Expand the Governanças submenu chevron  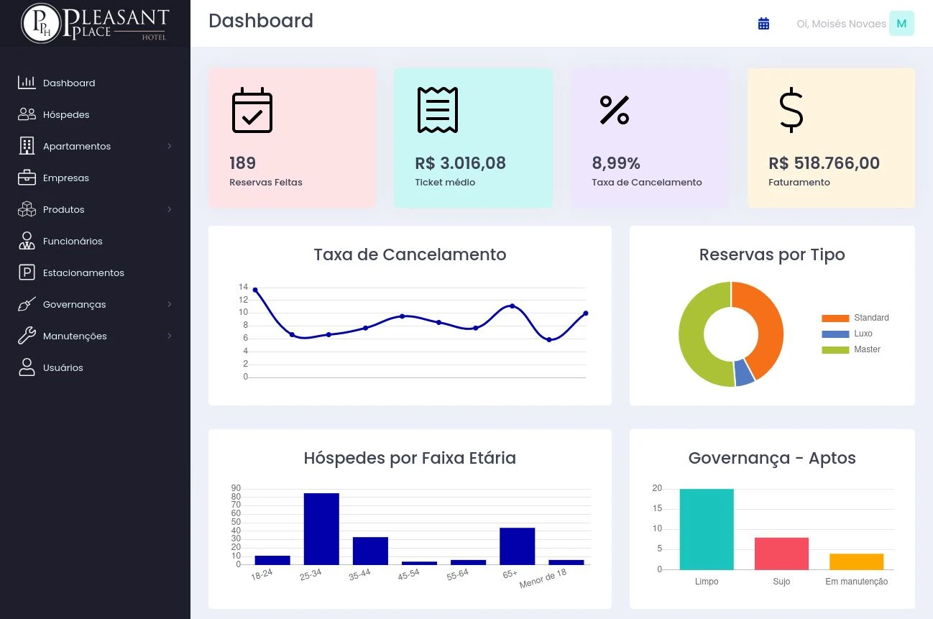coord(170,304)
